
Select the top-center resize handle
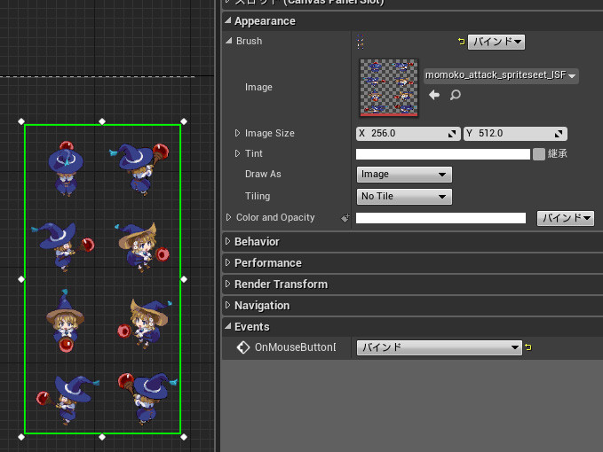coord(102,121)
